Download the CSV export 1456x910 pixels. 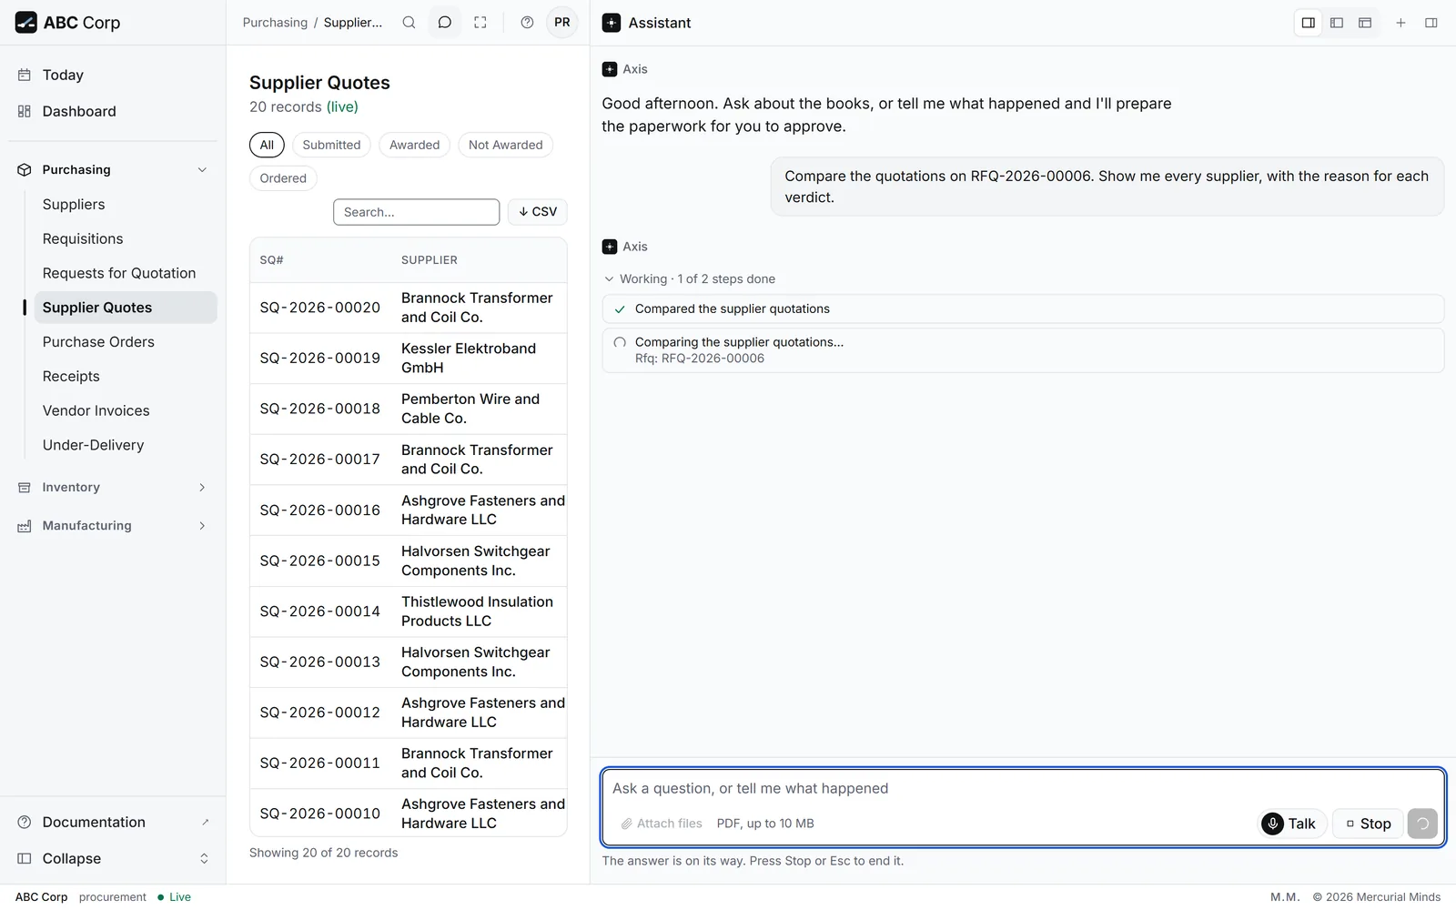(538, 212)
